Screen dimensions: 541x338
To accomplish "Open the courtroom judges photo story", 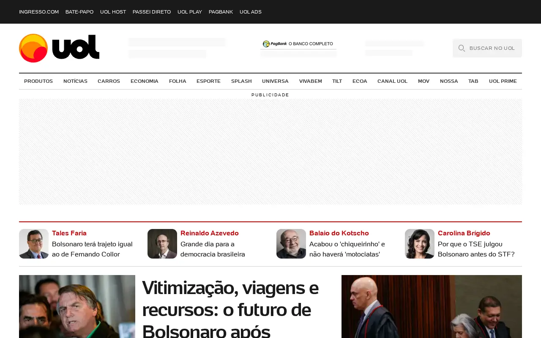I will 432,306.
